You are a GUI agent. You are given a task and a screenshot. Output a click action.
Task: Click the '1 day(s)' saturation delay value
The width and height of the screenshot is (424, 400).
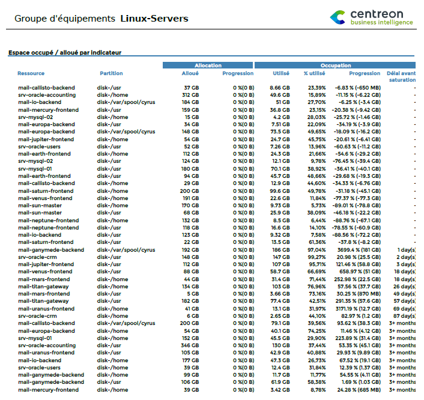[x=406, y=250]
